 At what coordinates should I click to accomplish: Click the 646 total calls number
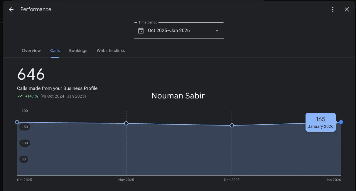coord(31,74)
